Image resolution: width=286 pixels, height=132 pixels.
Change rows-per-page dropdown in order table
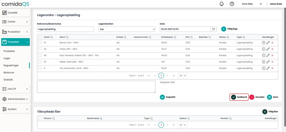pos(183,76)
